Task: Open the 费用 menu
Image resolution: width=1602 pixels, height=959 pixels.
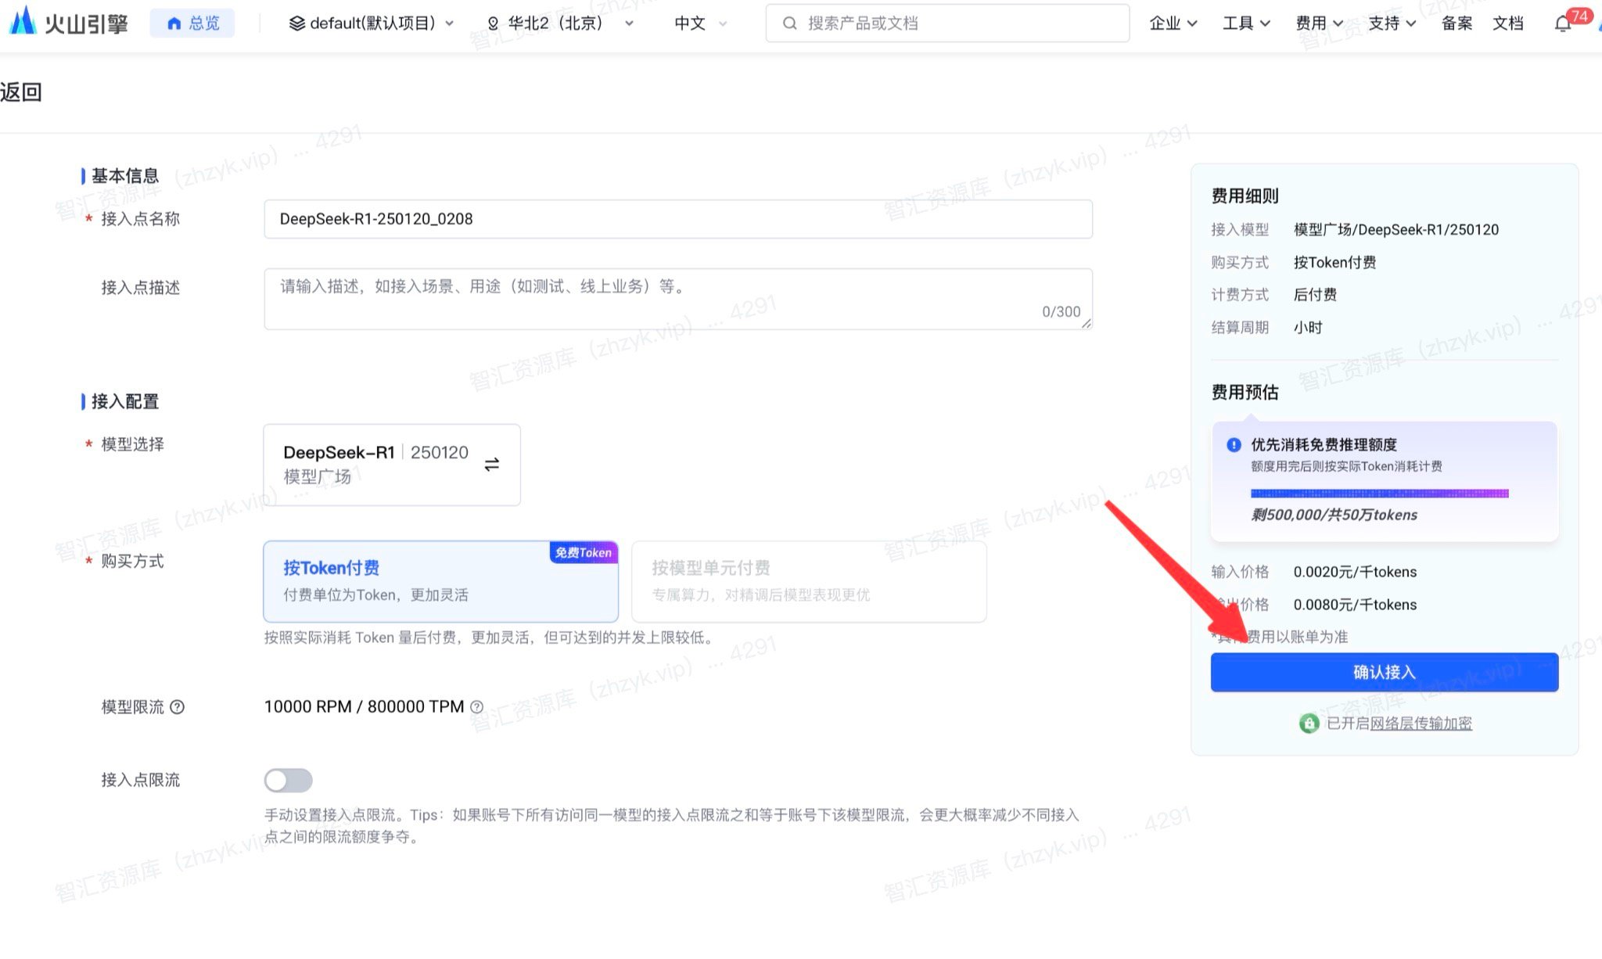Action: pos(1319,23)
